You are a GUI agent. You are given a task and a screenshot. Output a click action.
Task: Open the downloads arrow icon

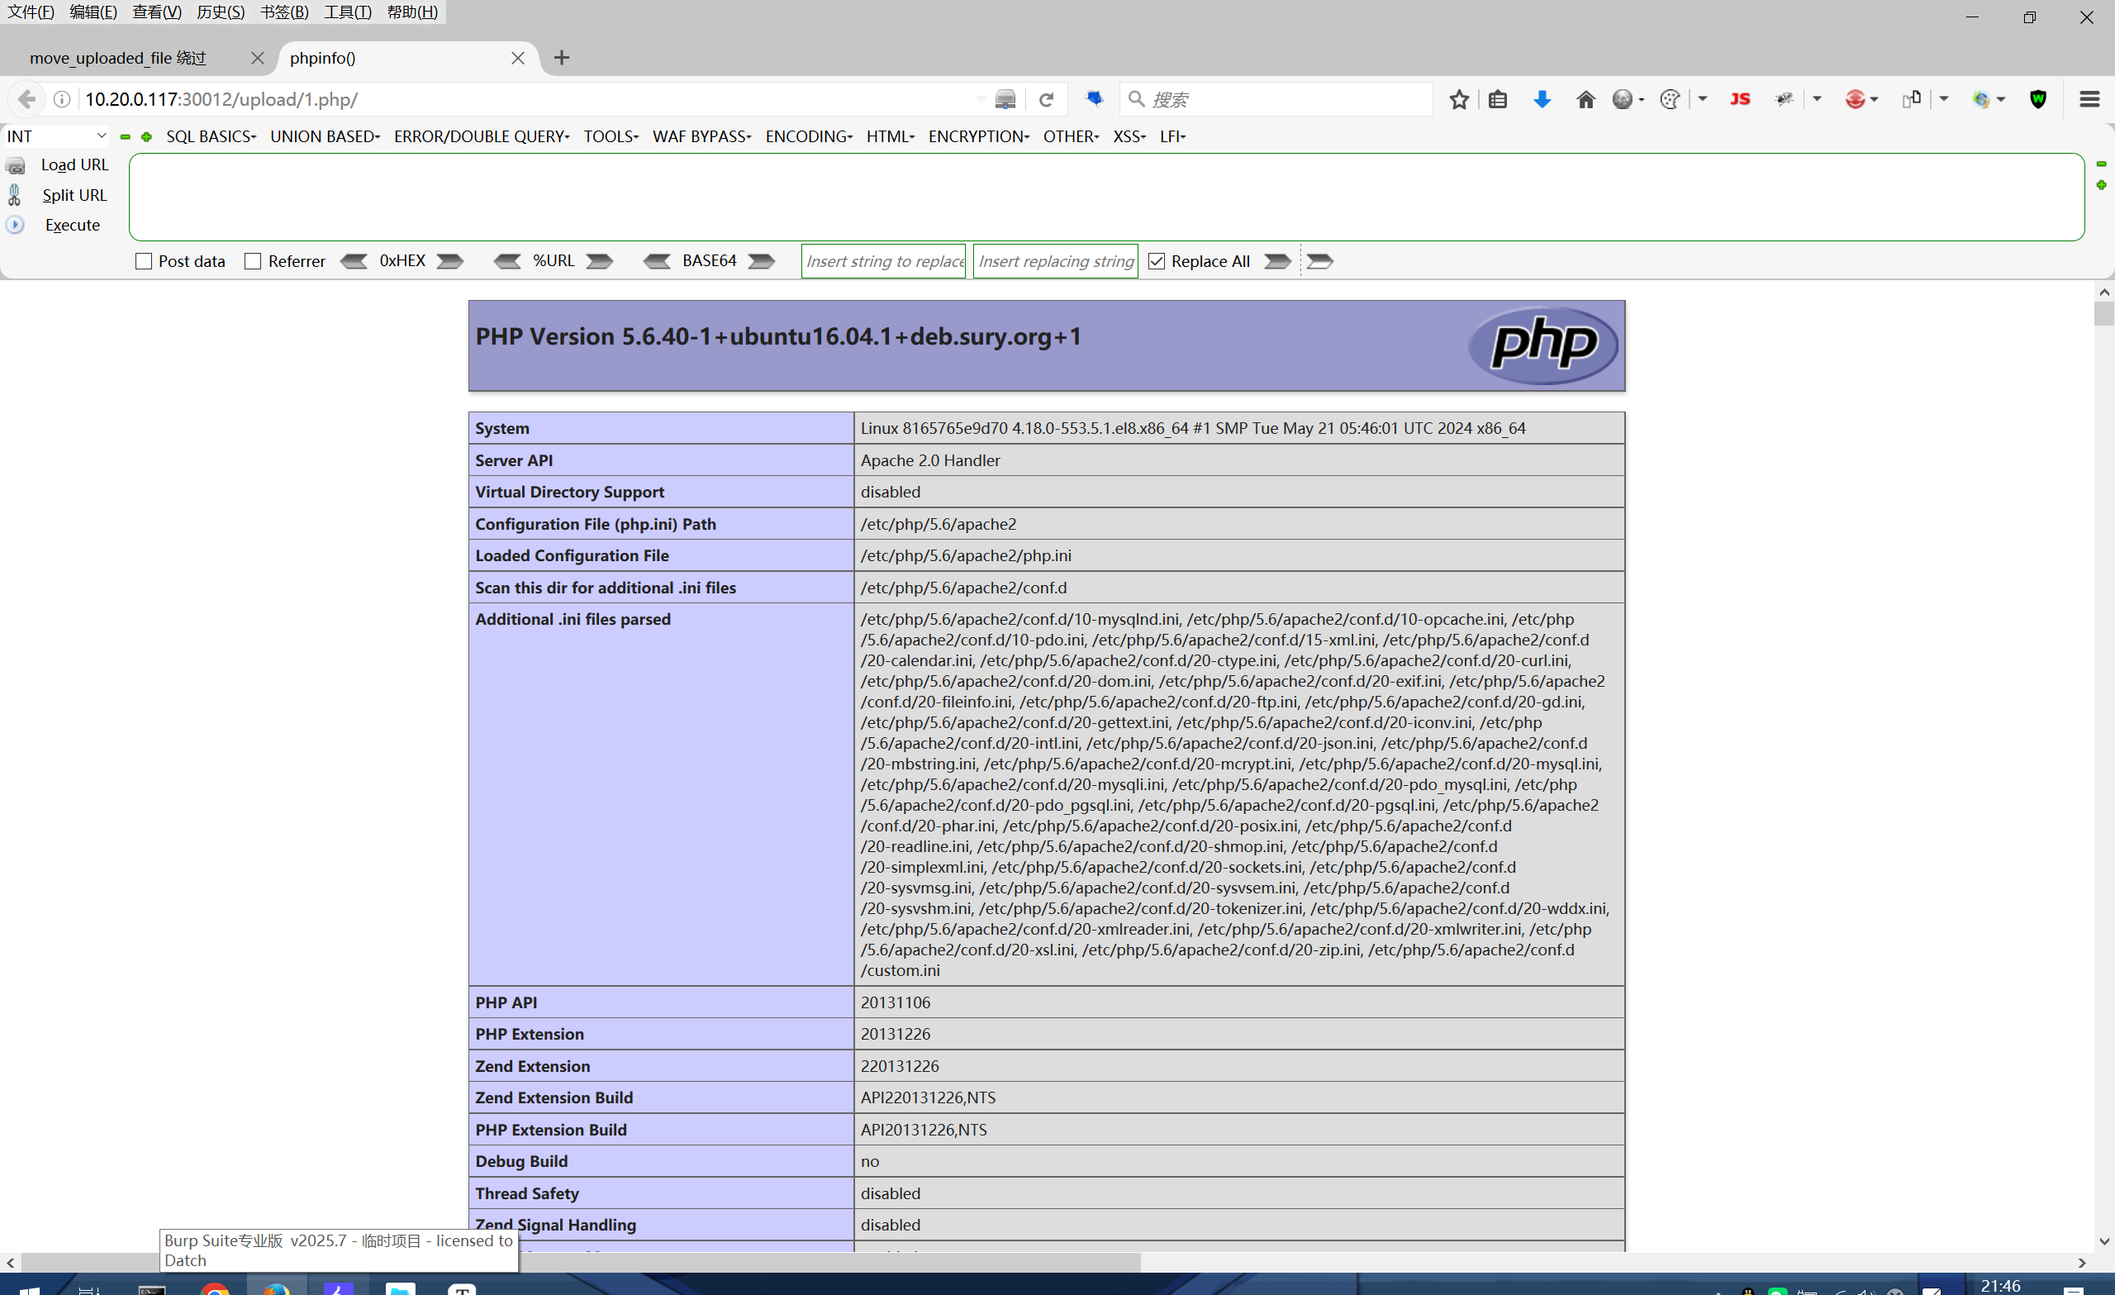[x=1542, y=100]
